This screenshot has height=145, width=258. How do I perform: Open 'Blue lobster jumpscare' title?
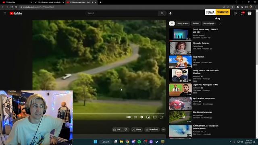pyautogui.click(x=202, y=112)
